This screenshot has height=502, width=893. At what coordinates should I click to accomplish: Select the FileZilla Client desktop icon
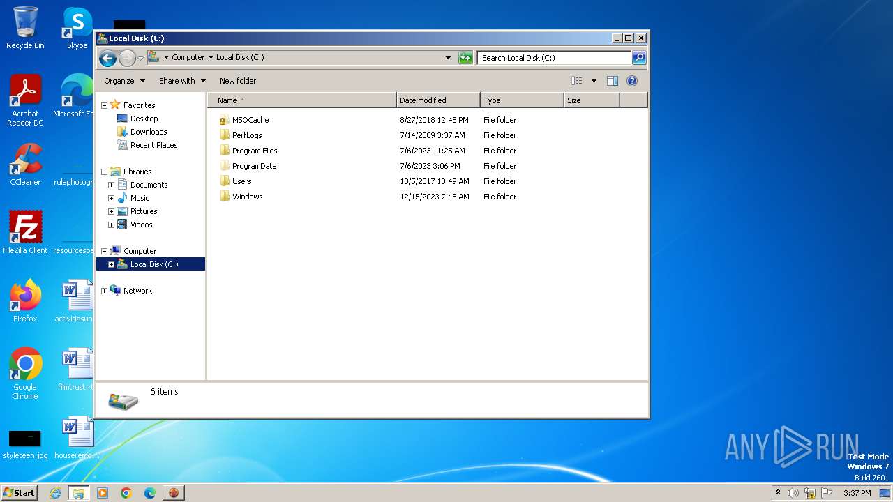(x=25, y=233)
